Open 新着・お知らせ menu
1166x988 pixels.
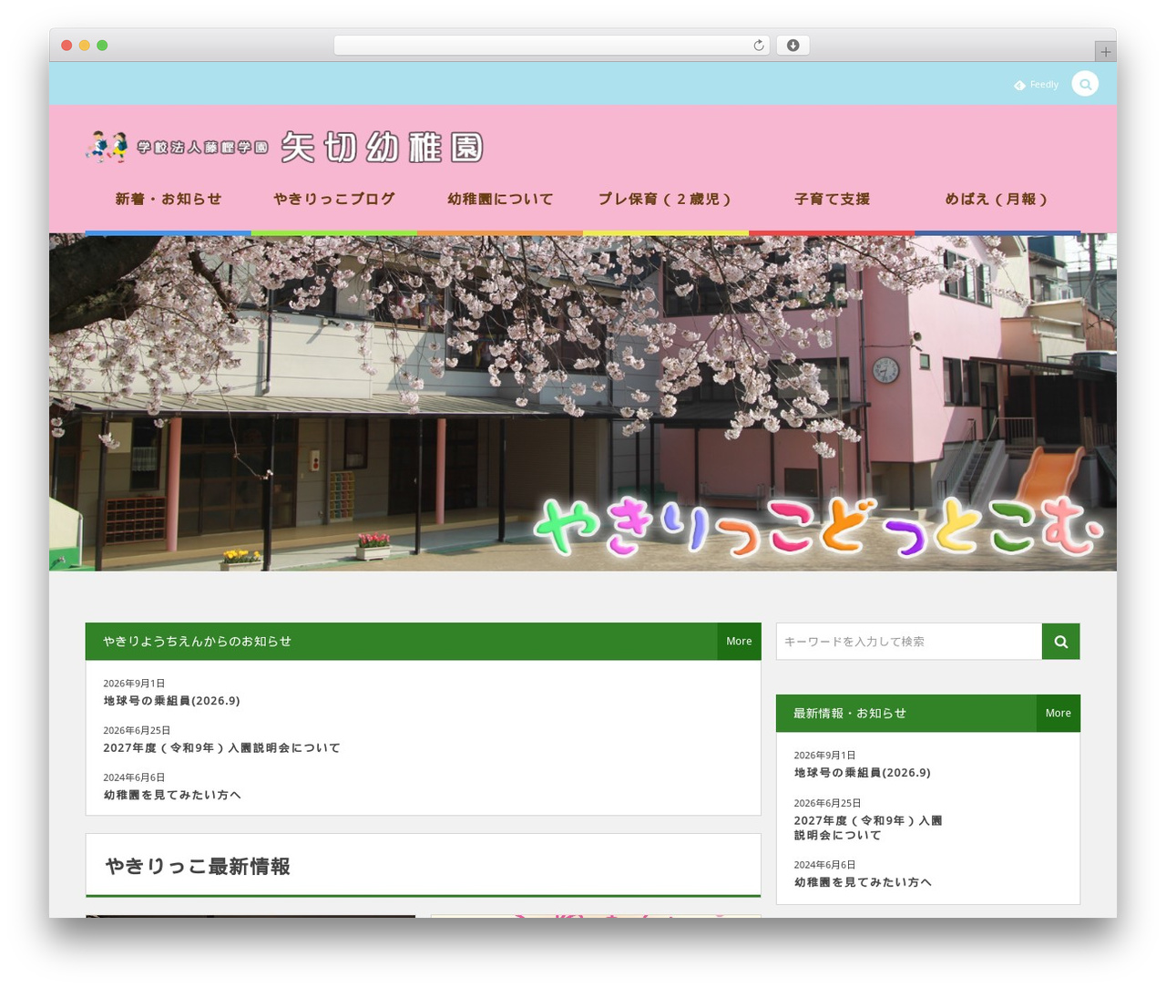(x=169, y=199)
